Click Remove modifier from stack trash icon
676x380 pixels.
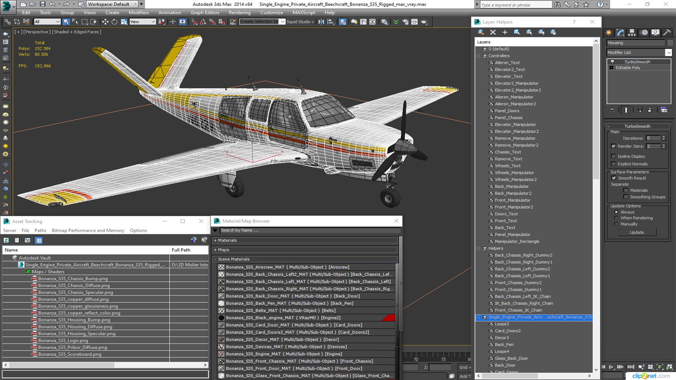pos(650,110)
